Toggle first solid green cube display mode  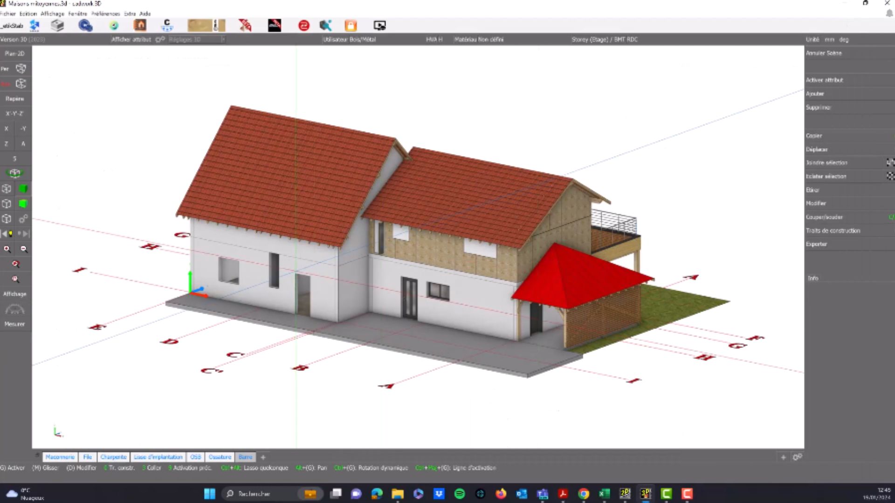(23, 189)
